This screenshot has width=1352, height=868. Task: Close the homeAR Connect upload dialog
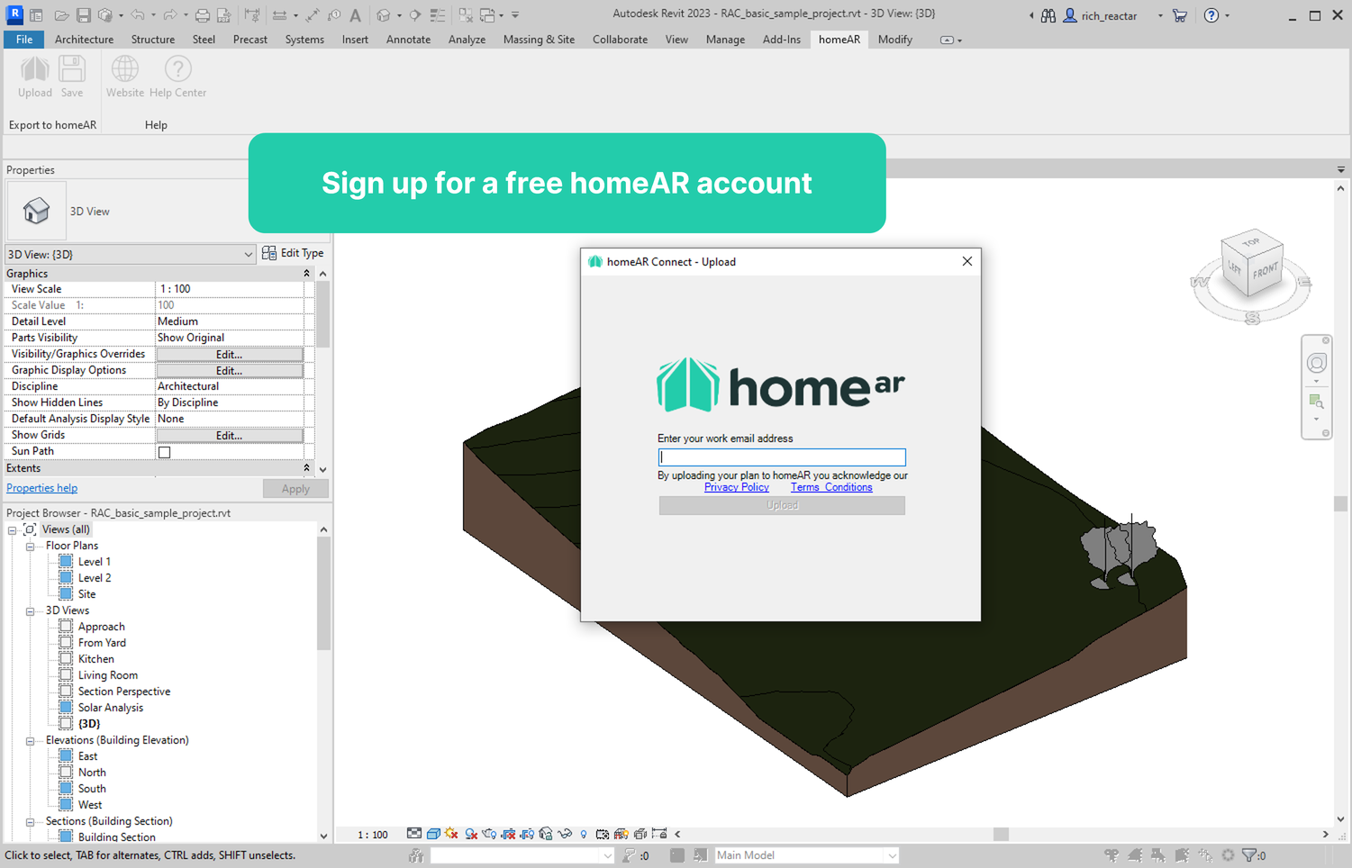point(966,261)
